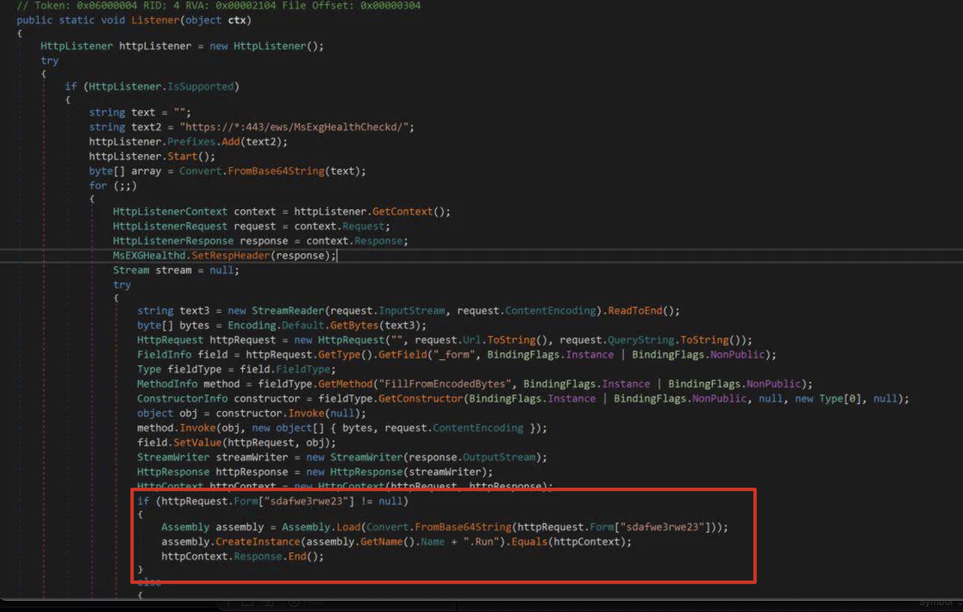Click GetContext method call
The image size is (963, 612).
402,212
